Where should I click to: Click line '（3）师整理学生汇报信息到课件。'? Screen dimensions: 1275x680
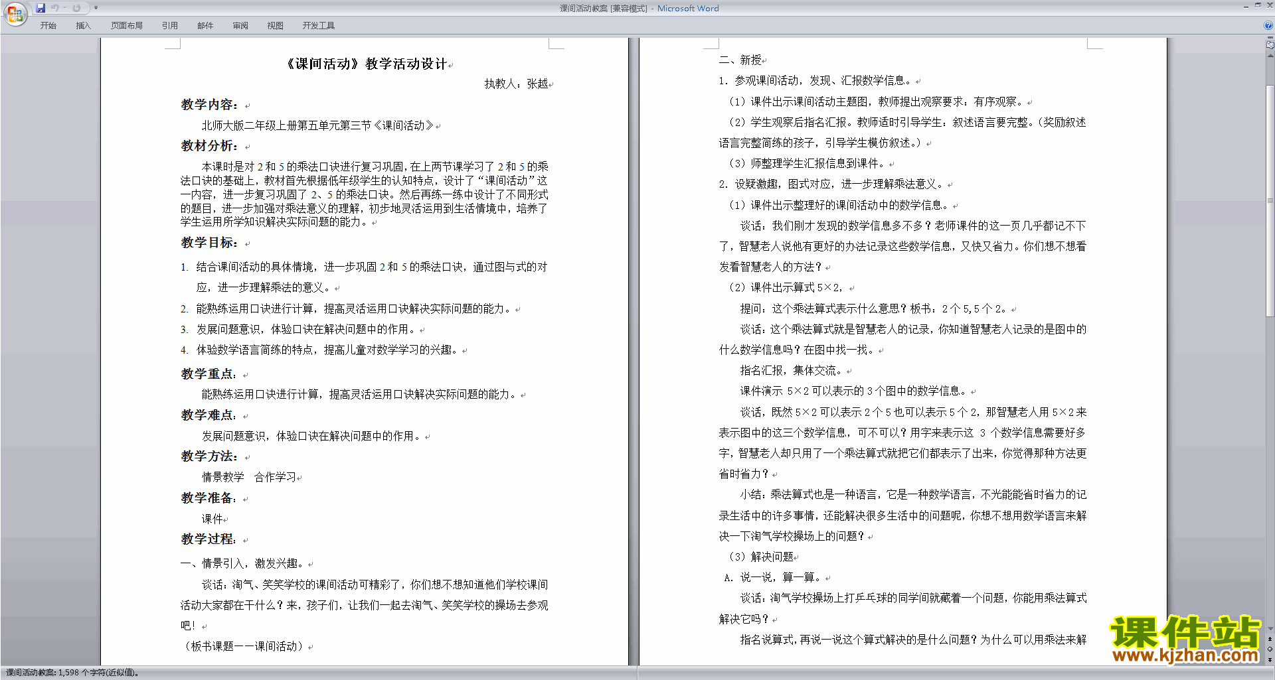coord(807,163)
